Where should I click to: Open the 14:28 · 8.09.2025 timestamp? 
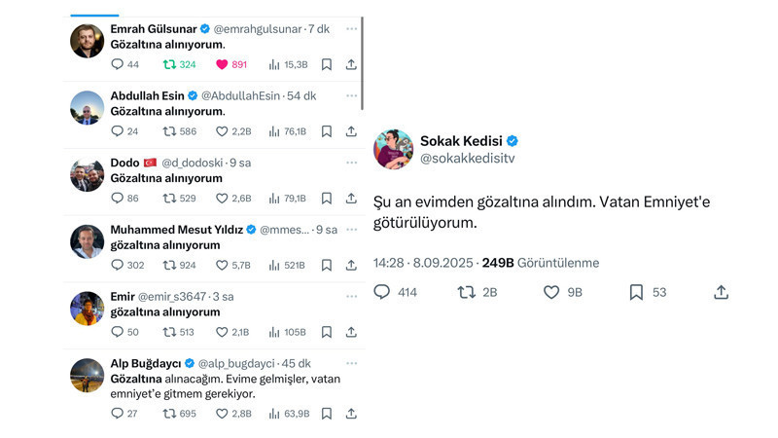424,263
